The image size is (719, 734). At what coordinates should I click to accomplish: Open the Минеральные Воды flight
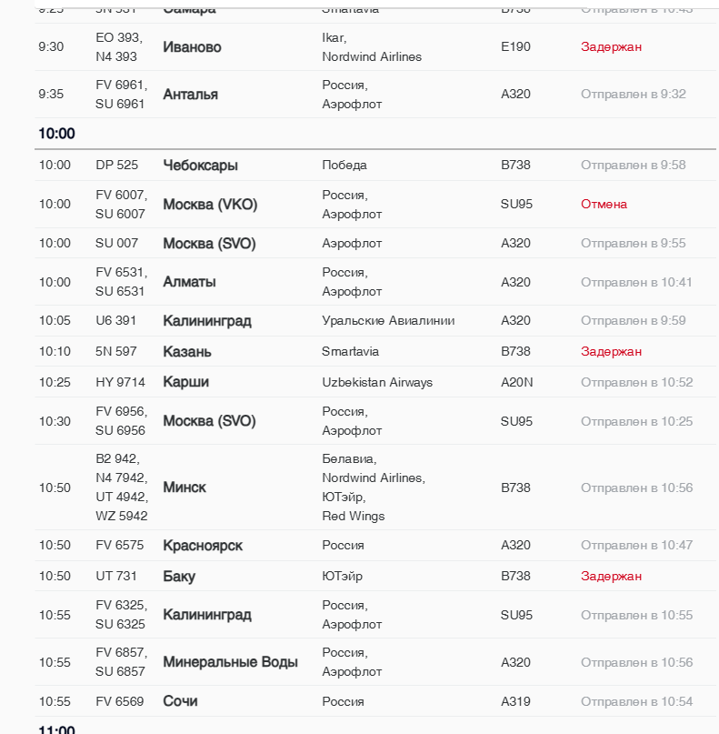(x=230, y=662)
